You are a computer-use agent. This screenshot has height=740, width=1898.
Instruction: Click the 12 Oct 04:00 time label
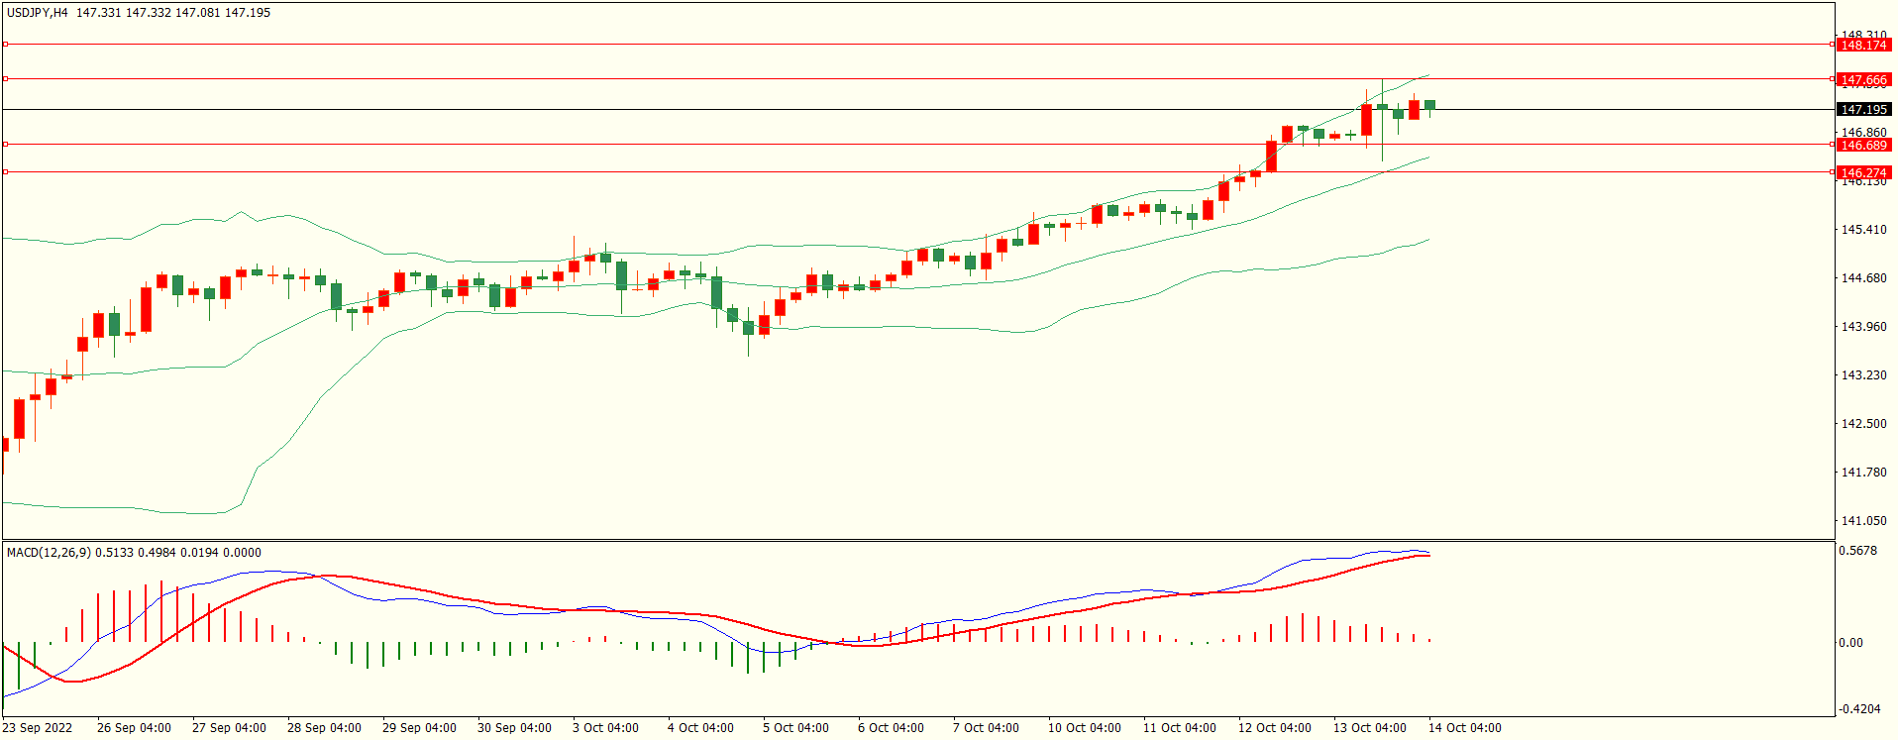tap(1275, 727)
